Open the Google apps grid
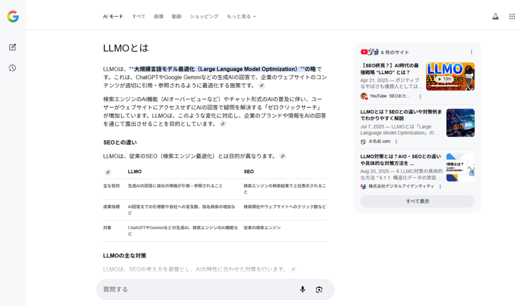 coord(512,16)
